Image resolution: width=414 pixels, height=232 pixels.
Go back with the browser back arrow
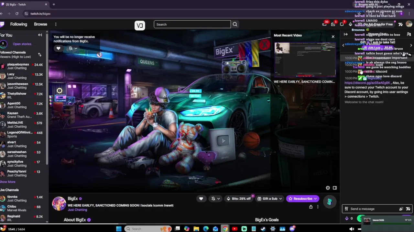[2, 14]
